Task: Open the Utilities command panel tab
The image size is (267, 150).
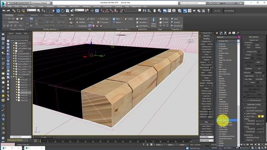Action: (x=238, y=33)
